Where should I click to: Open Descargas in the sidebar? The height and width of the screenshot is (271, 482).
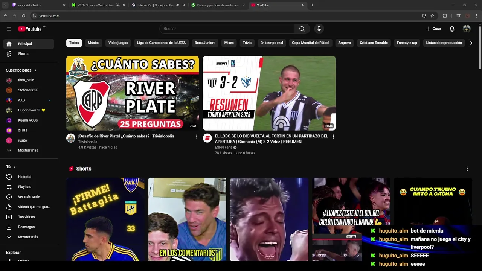29,227
